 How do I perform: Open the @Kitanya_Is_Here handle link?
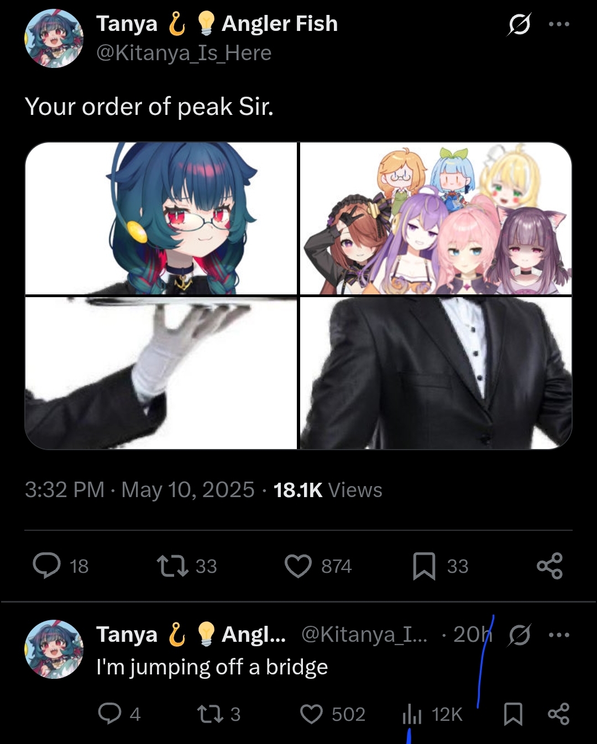coord(184,53)
